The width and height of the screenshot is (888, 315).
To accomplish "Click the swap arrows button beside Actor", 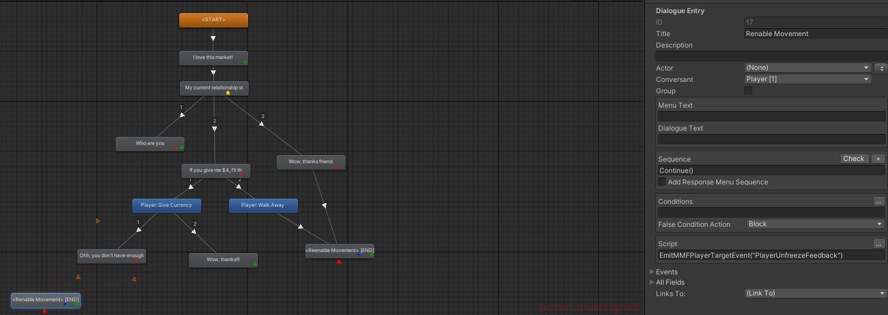I will (x=882, y=68).
